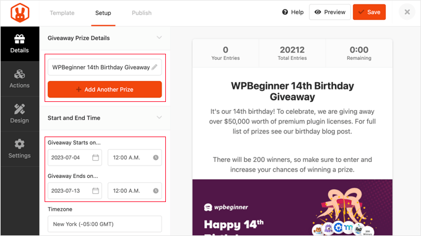Click the 200 winners paragraph in preview
The height and width of the screenshot is (236, 421).
[292, 164]
